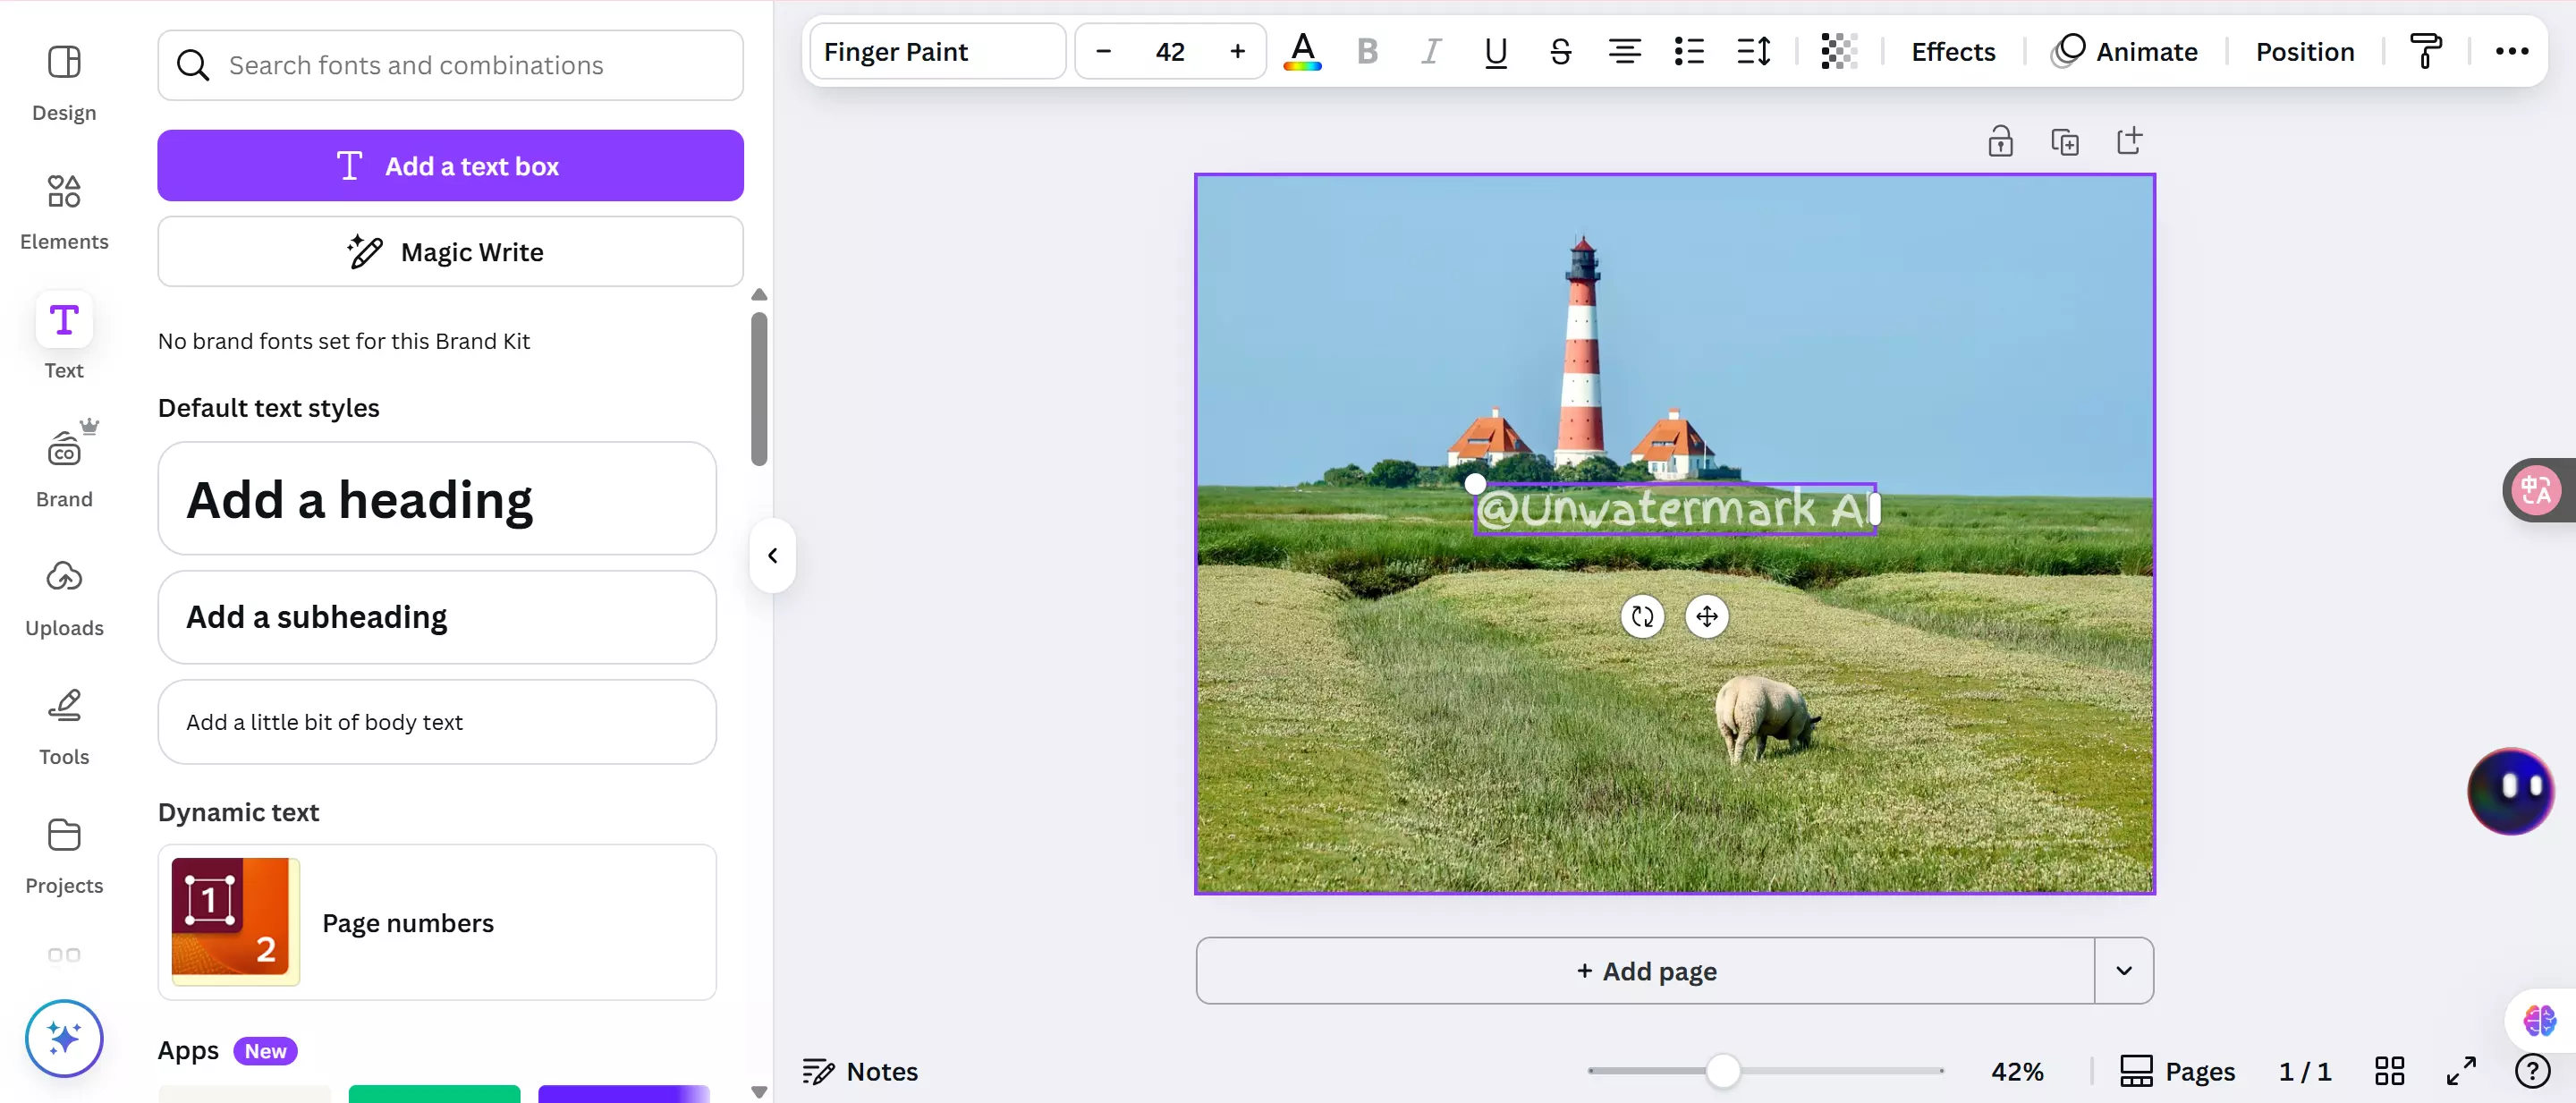Add a little bit of body text
This screenshot has height=1103, width=2576.
click(x=437, y=722)
